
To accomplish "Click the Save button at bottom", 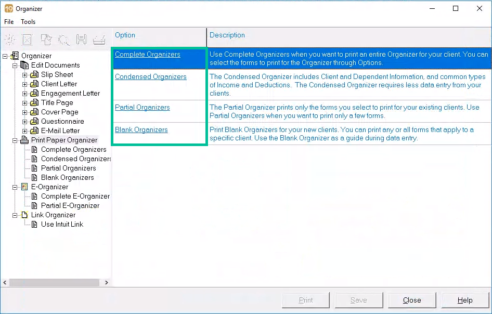I will click(359, 300).
